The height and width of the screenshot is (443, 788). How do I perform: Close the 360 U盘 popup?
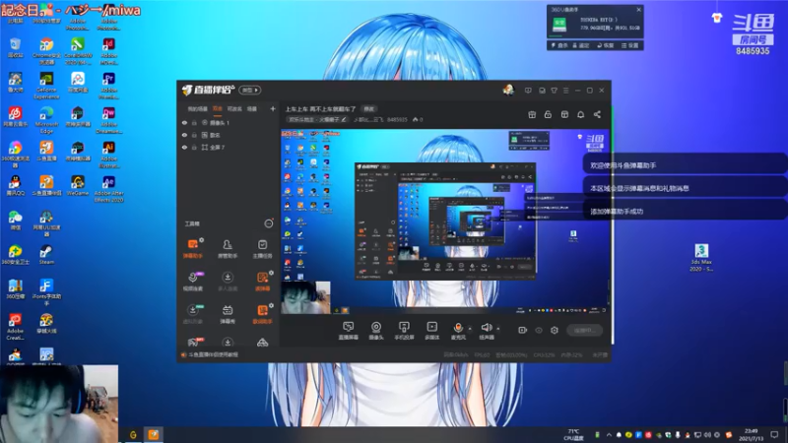638,10
